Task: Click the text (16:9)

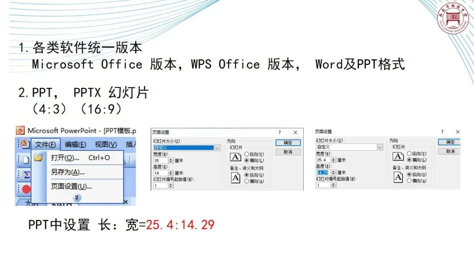Action: click(101, 109)
